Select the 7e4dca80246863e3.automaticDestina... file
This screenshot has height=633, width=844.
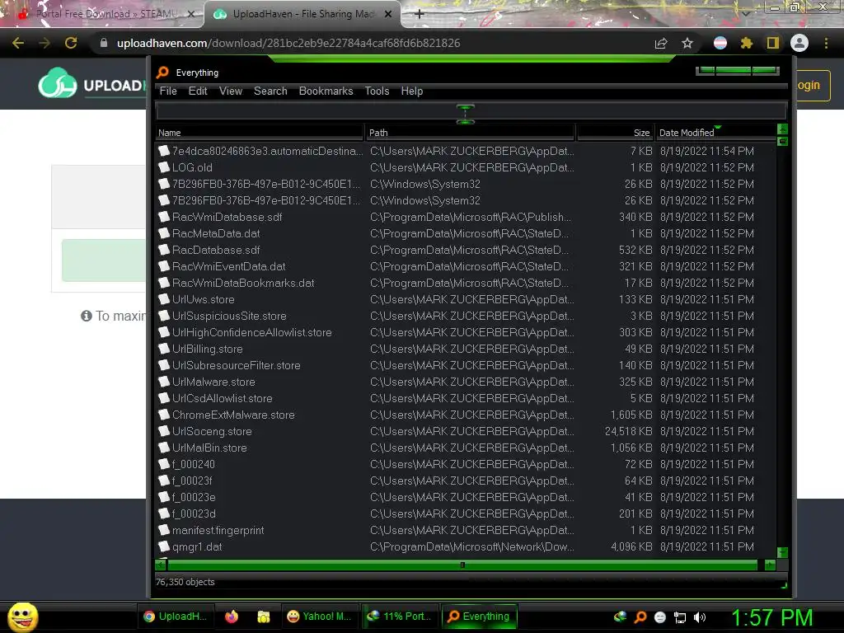pos(268,152)
